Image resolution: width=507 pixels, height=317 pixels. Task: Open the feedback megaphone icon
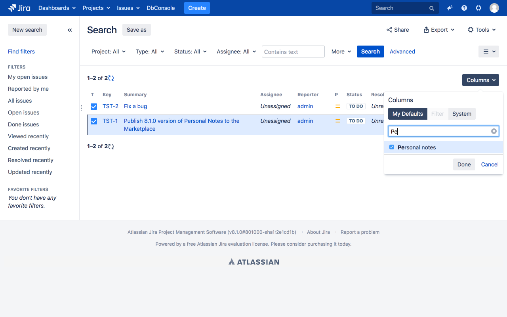(x=450, y=8)
